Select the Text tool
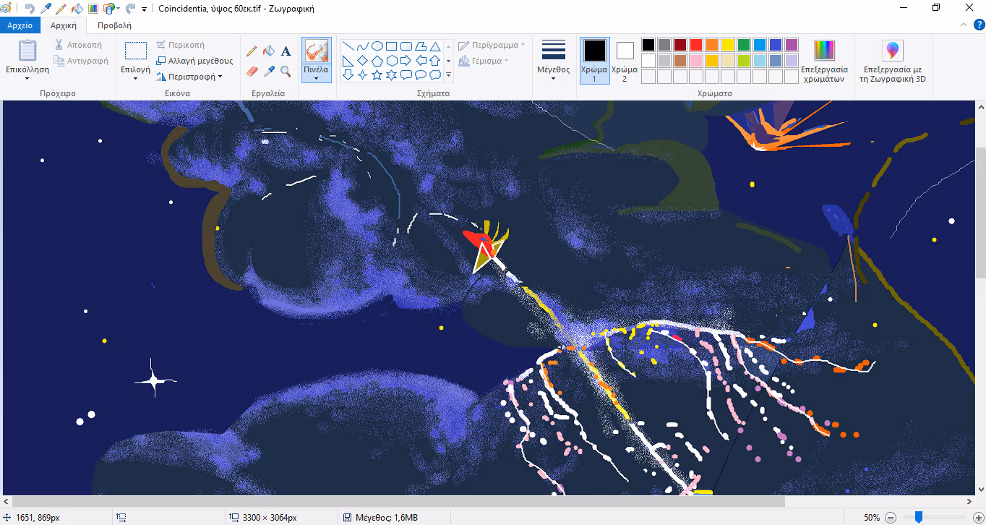The width and height of the screenshot is (986, 525). click(286, 51)
